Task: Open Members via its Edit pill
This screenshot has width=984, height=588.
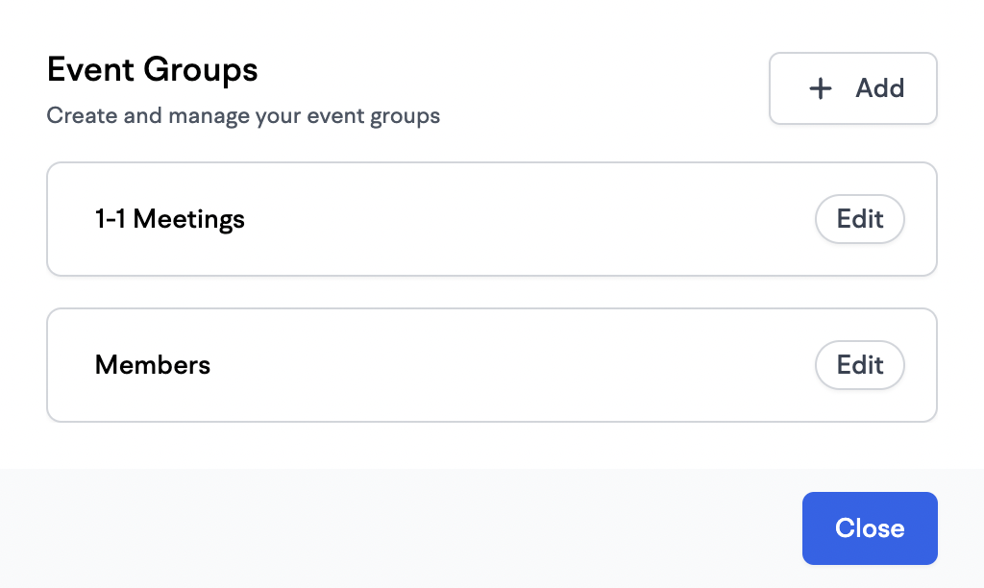Action: click(x=860, y=365)
